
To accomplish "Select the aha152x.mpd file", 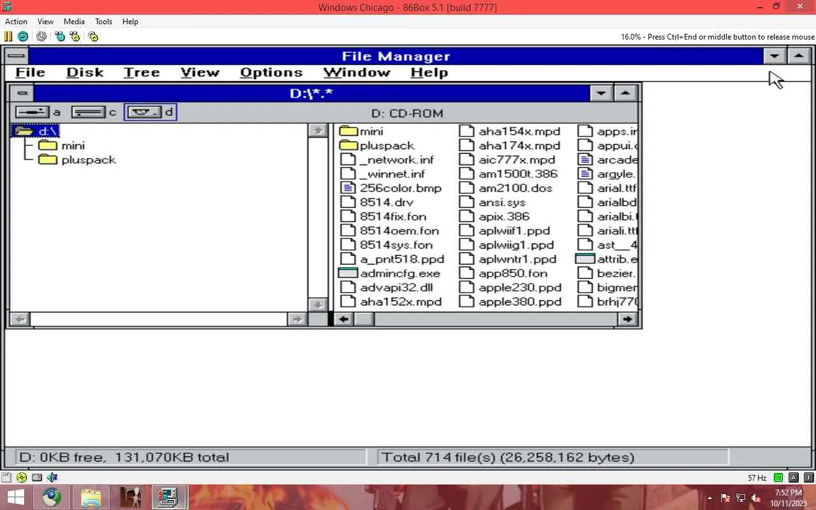I will (x=391, y=302).
